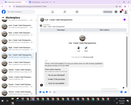This screenshot has width=131, height=105.
Task: Go to the Home feed icon
Action: tap(52, 12)
